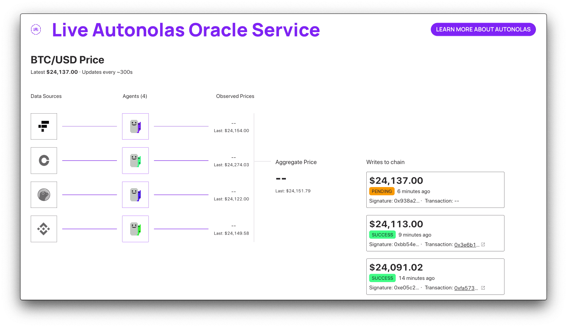Open transaction link 0x3e6b1
Viewport: 567px width, 327px height.
pyautogui.click(x=466, y=245)
